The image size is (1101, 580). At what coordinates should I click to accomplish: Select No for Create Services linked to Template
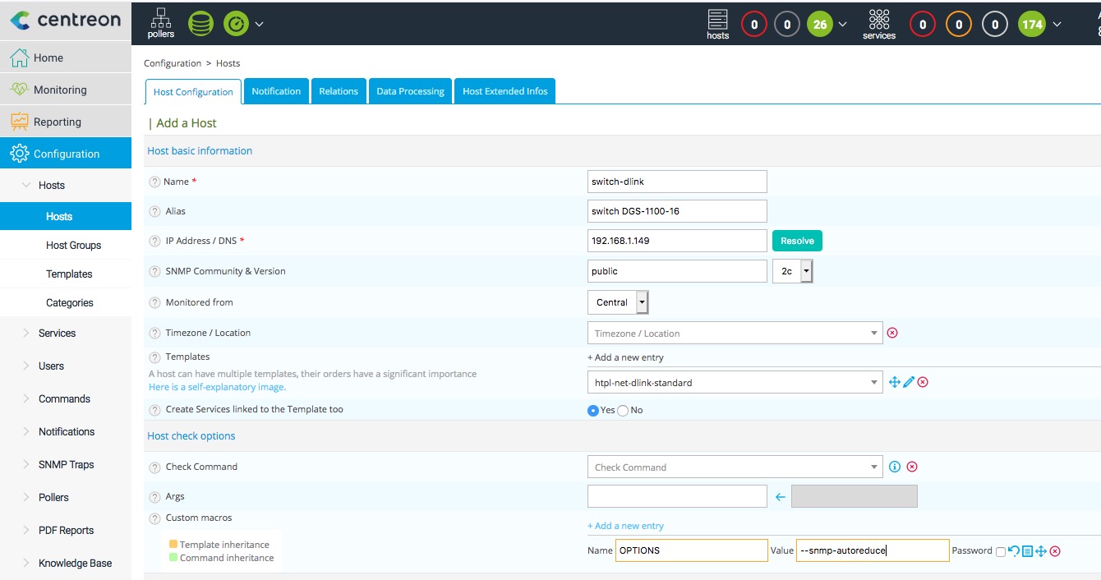(623, 410)
